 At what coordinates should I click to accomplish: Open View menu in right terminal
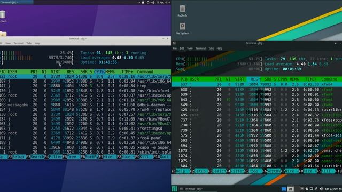190,49
